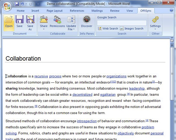Click the Office orb button
This screenshot has height=140, width=176.
7,6
